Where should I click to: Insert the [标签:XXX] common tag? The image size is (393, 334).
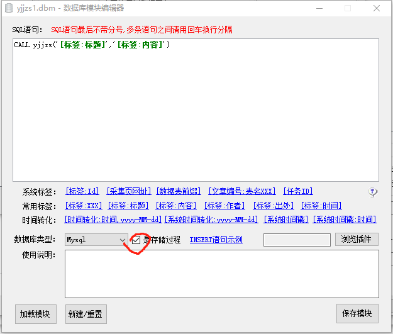pyautogui.click(x=84, y=206)
